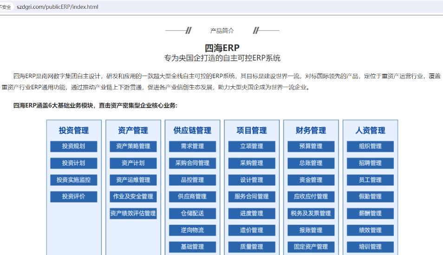Click the URL address szdgri.com/publicERP/index.html
The height and width of the screenshot is (255, 443).
coord(58,7)
